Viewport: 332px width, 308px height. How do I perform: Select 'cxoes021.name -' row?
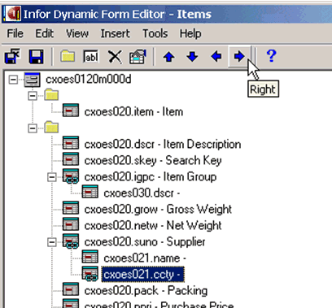tap(145, 258)
